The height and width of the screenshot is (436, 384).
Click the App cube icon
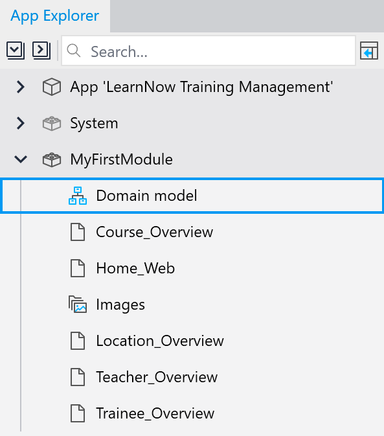coord(52,87)
